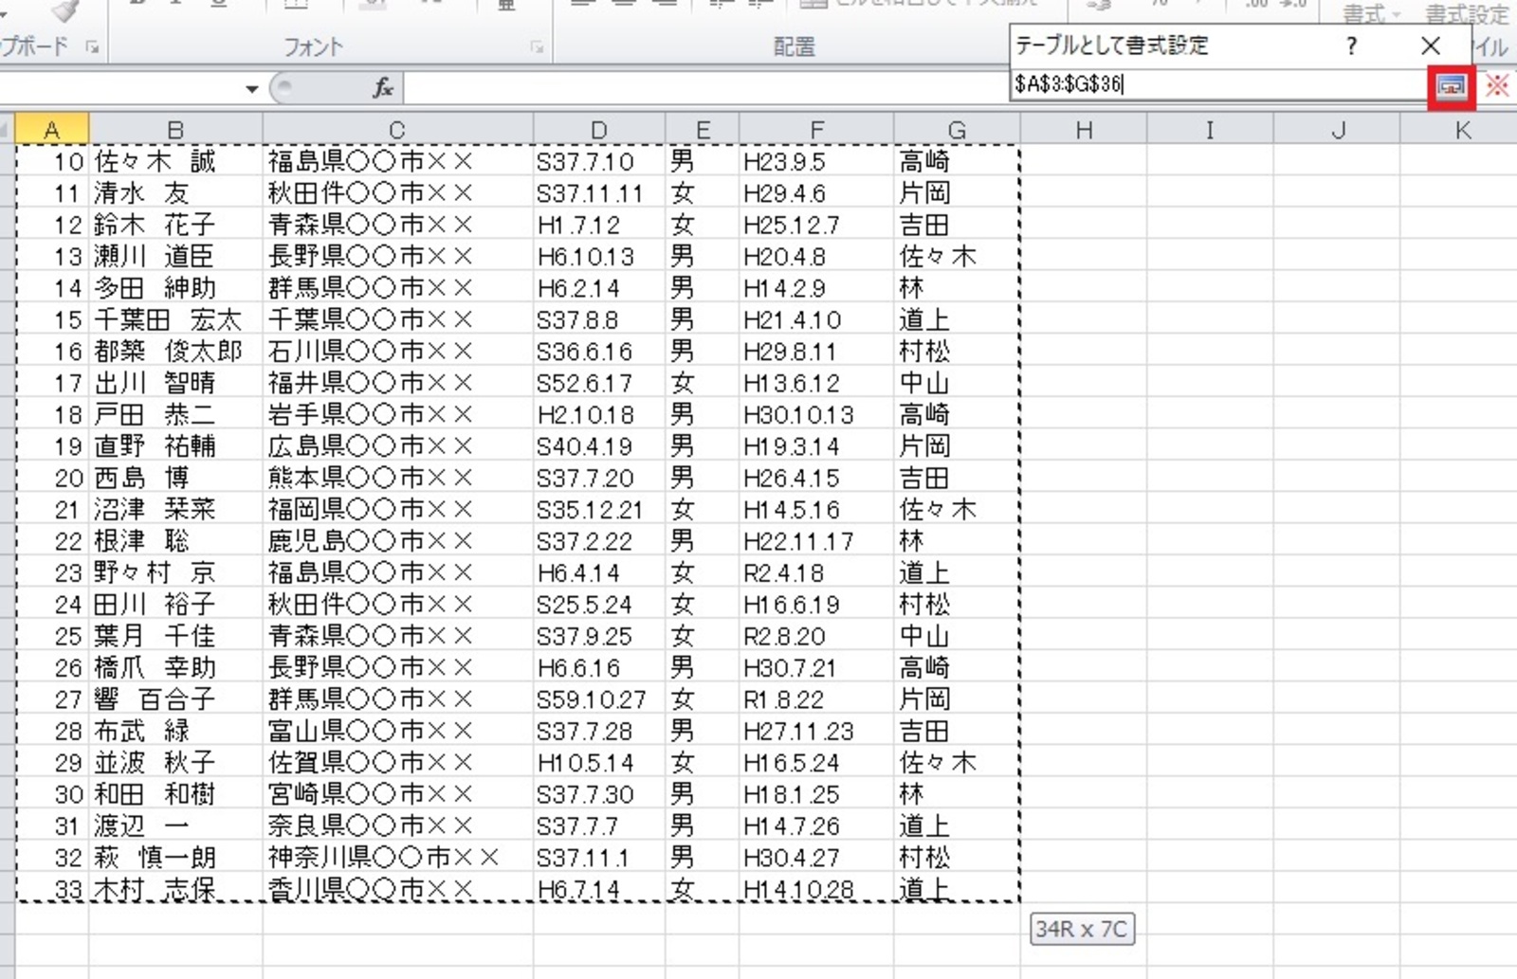The width and height of the screenshot is (1517, 979).
Task: Select the cell 千葉田 宏太
Action: (175, 319)
